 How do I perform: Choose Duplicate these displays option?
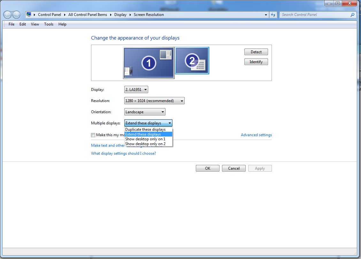click(x=148, y=129)
